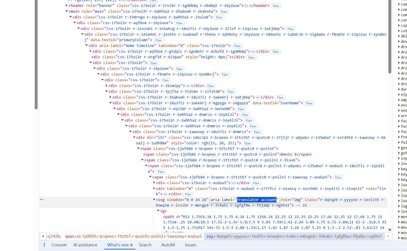Toggle flex badge on the UserName data-testid row
This screenshot has height=251, width=407.
point(309,103)
